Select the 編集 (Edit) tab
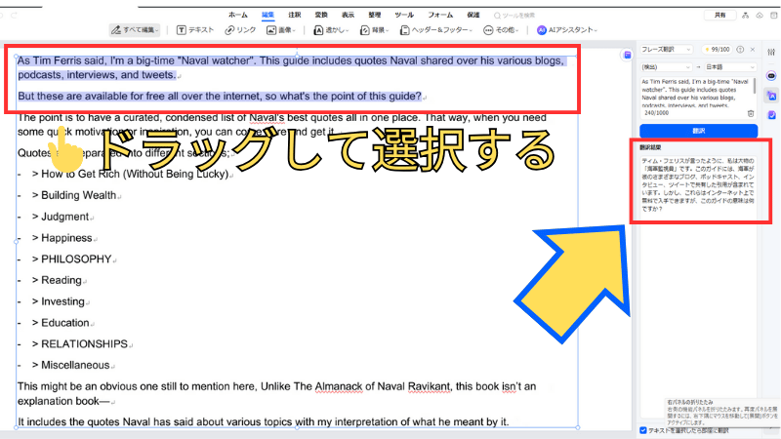Viewport: 781px width, 439px height. click(267, 15)
